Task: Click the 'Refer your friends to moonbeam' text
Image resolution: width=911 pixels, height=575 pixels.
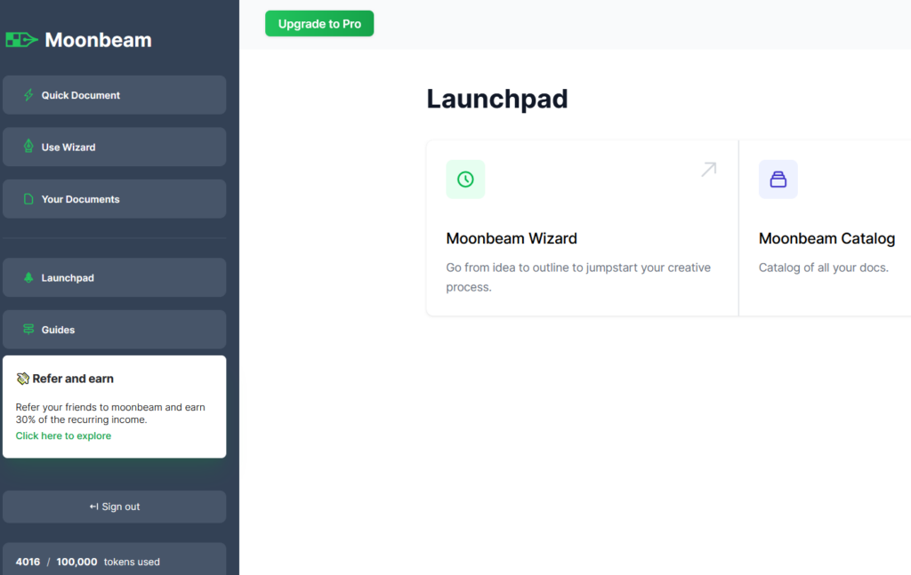Action: click(x=110, y=413)
